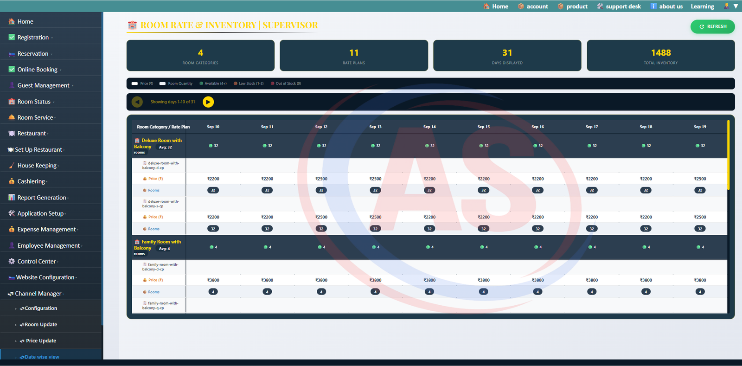
Task: Click the Registration checkmark icon in sidebar
Action: [12, 37]
